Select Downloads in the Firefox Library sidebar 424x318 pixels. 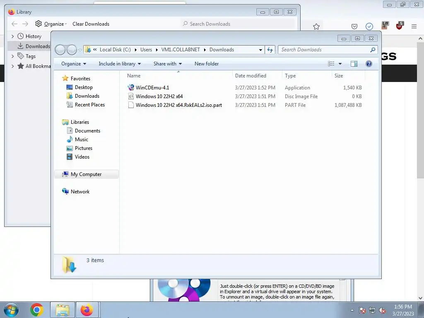coord(30,46)
